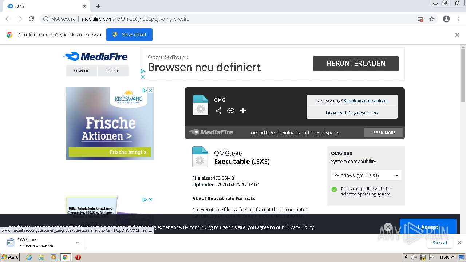Dismiss the default browser infobar
This screenshot has width=466, height=262.
[457, 35]
